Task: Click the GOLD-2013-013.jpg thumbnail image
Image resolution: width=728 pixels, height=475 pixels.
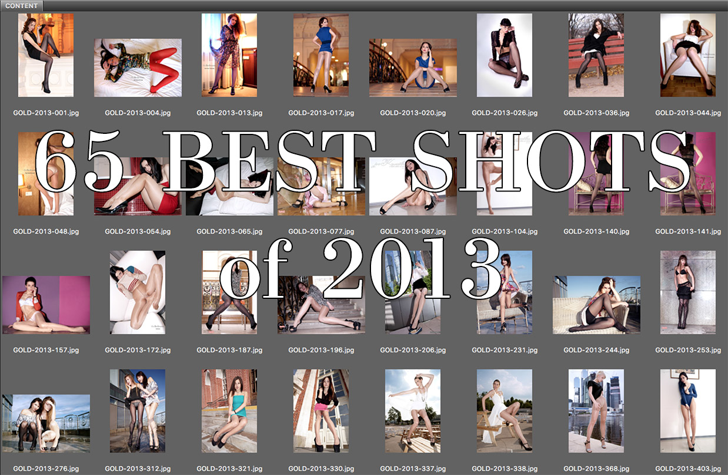Action: click(229, 55)
